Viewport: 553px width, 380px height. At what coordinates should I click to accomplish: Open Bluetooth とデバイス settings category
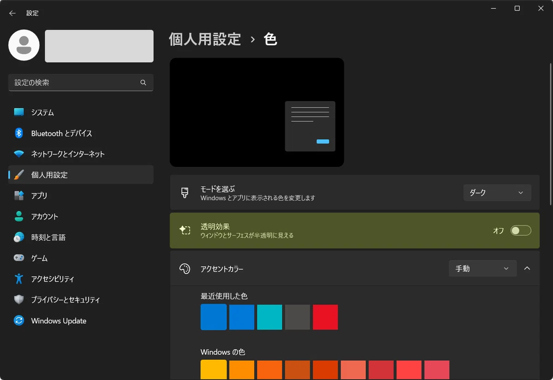click(81, 133)
